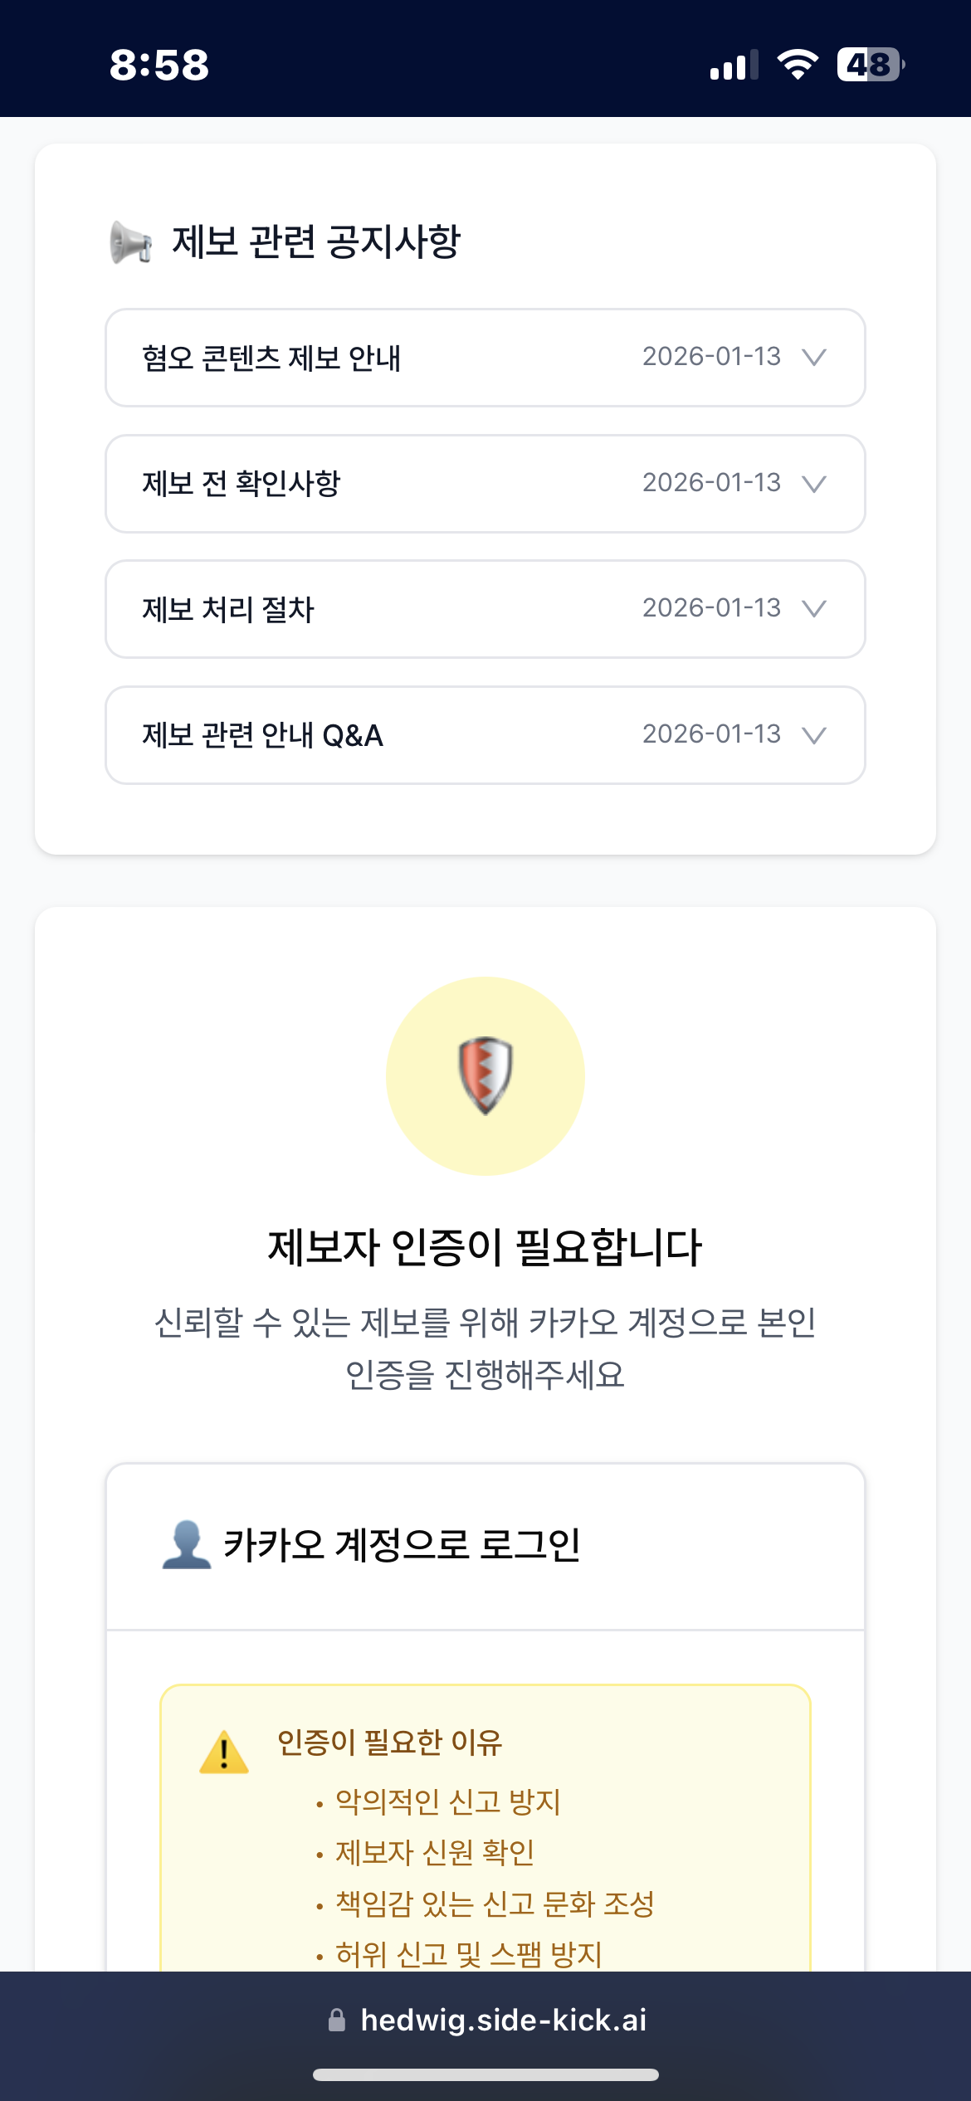
Task: Open the 혐오 콘텐츠 제보 안내 notice
Action: click(x=271, y=358)
